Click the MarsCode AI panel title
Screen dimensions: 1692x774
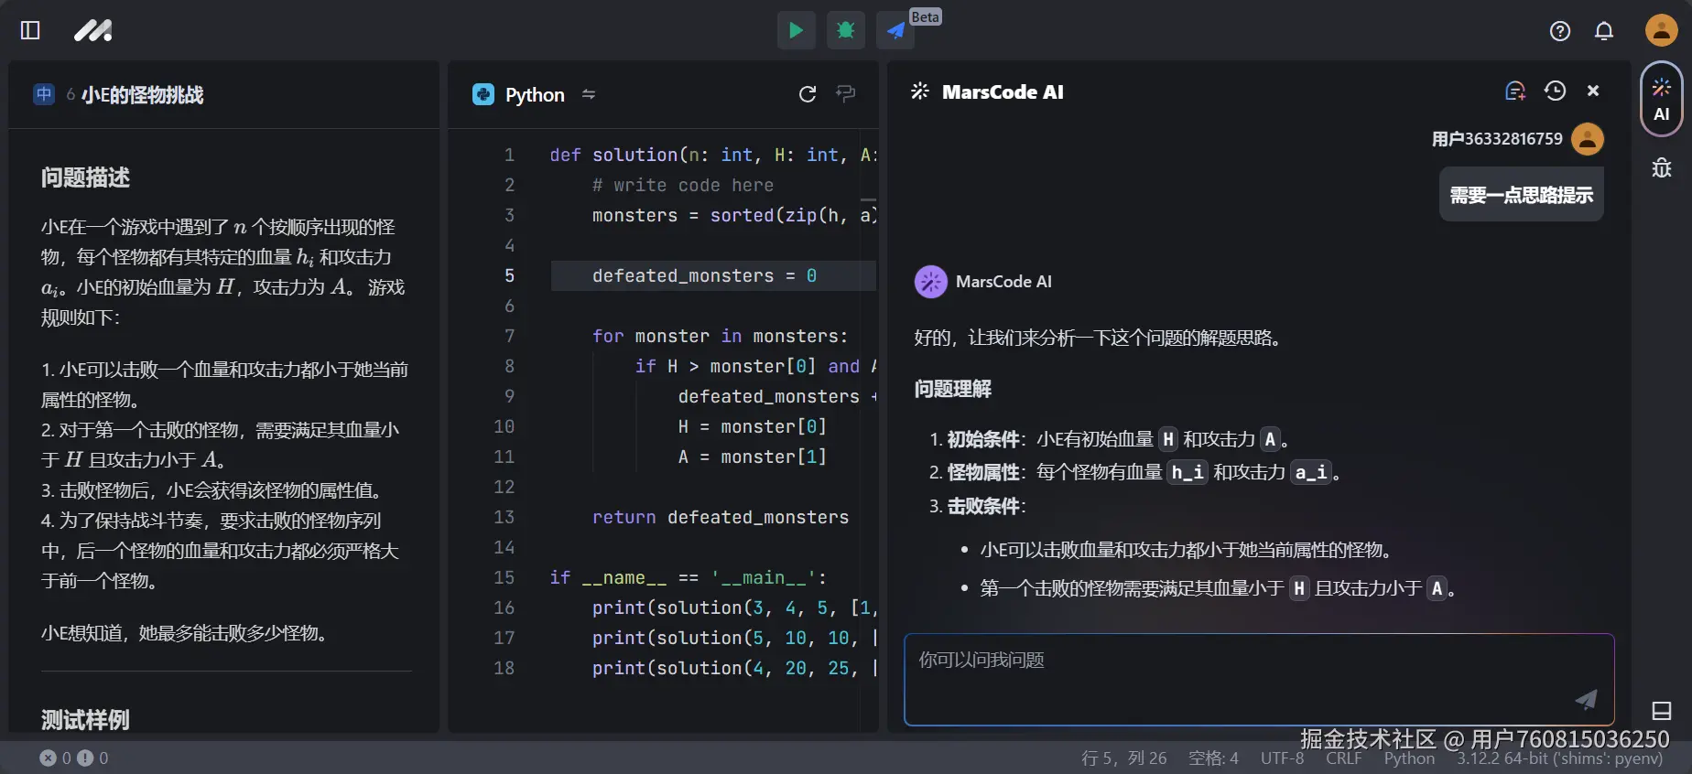click(1003, 91)
